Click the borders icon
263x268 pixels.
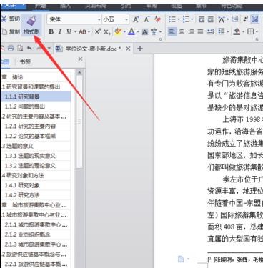(x=250, y=31)
